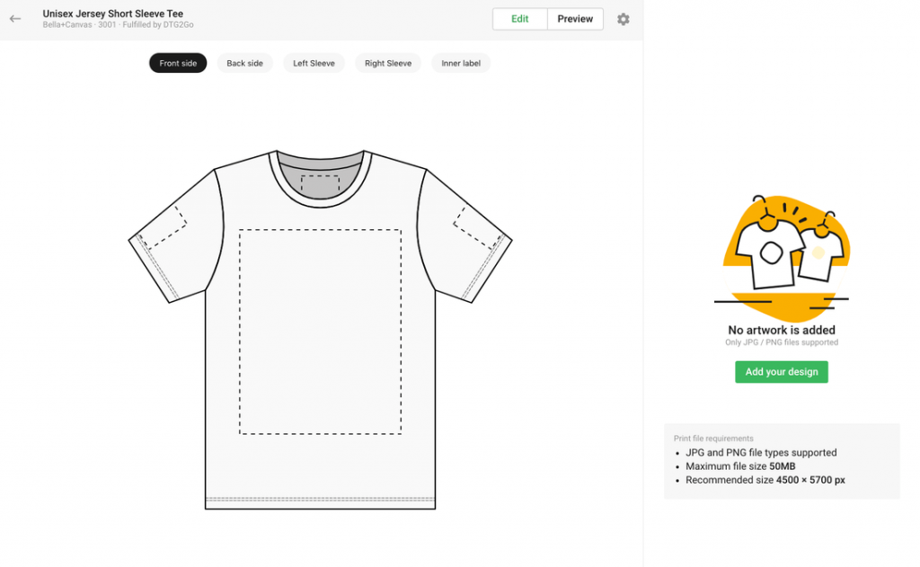920x567 pixels.
Task: Click the Bella+Canvas 3001 product subtitle
Action: click(x=118, y=25)
